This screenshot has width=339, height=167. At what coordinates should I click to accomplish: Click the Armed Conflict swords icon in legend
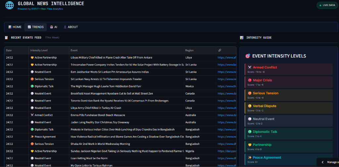tap(250, 67)
